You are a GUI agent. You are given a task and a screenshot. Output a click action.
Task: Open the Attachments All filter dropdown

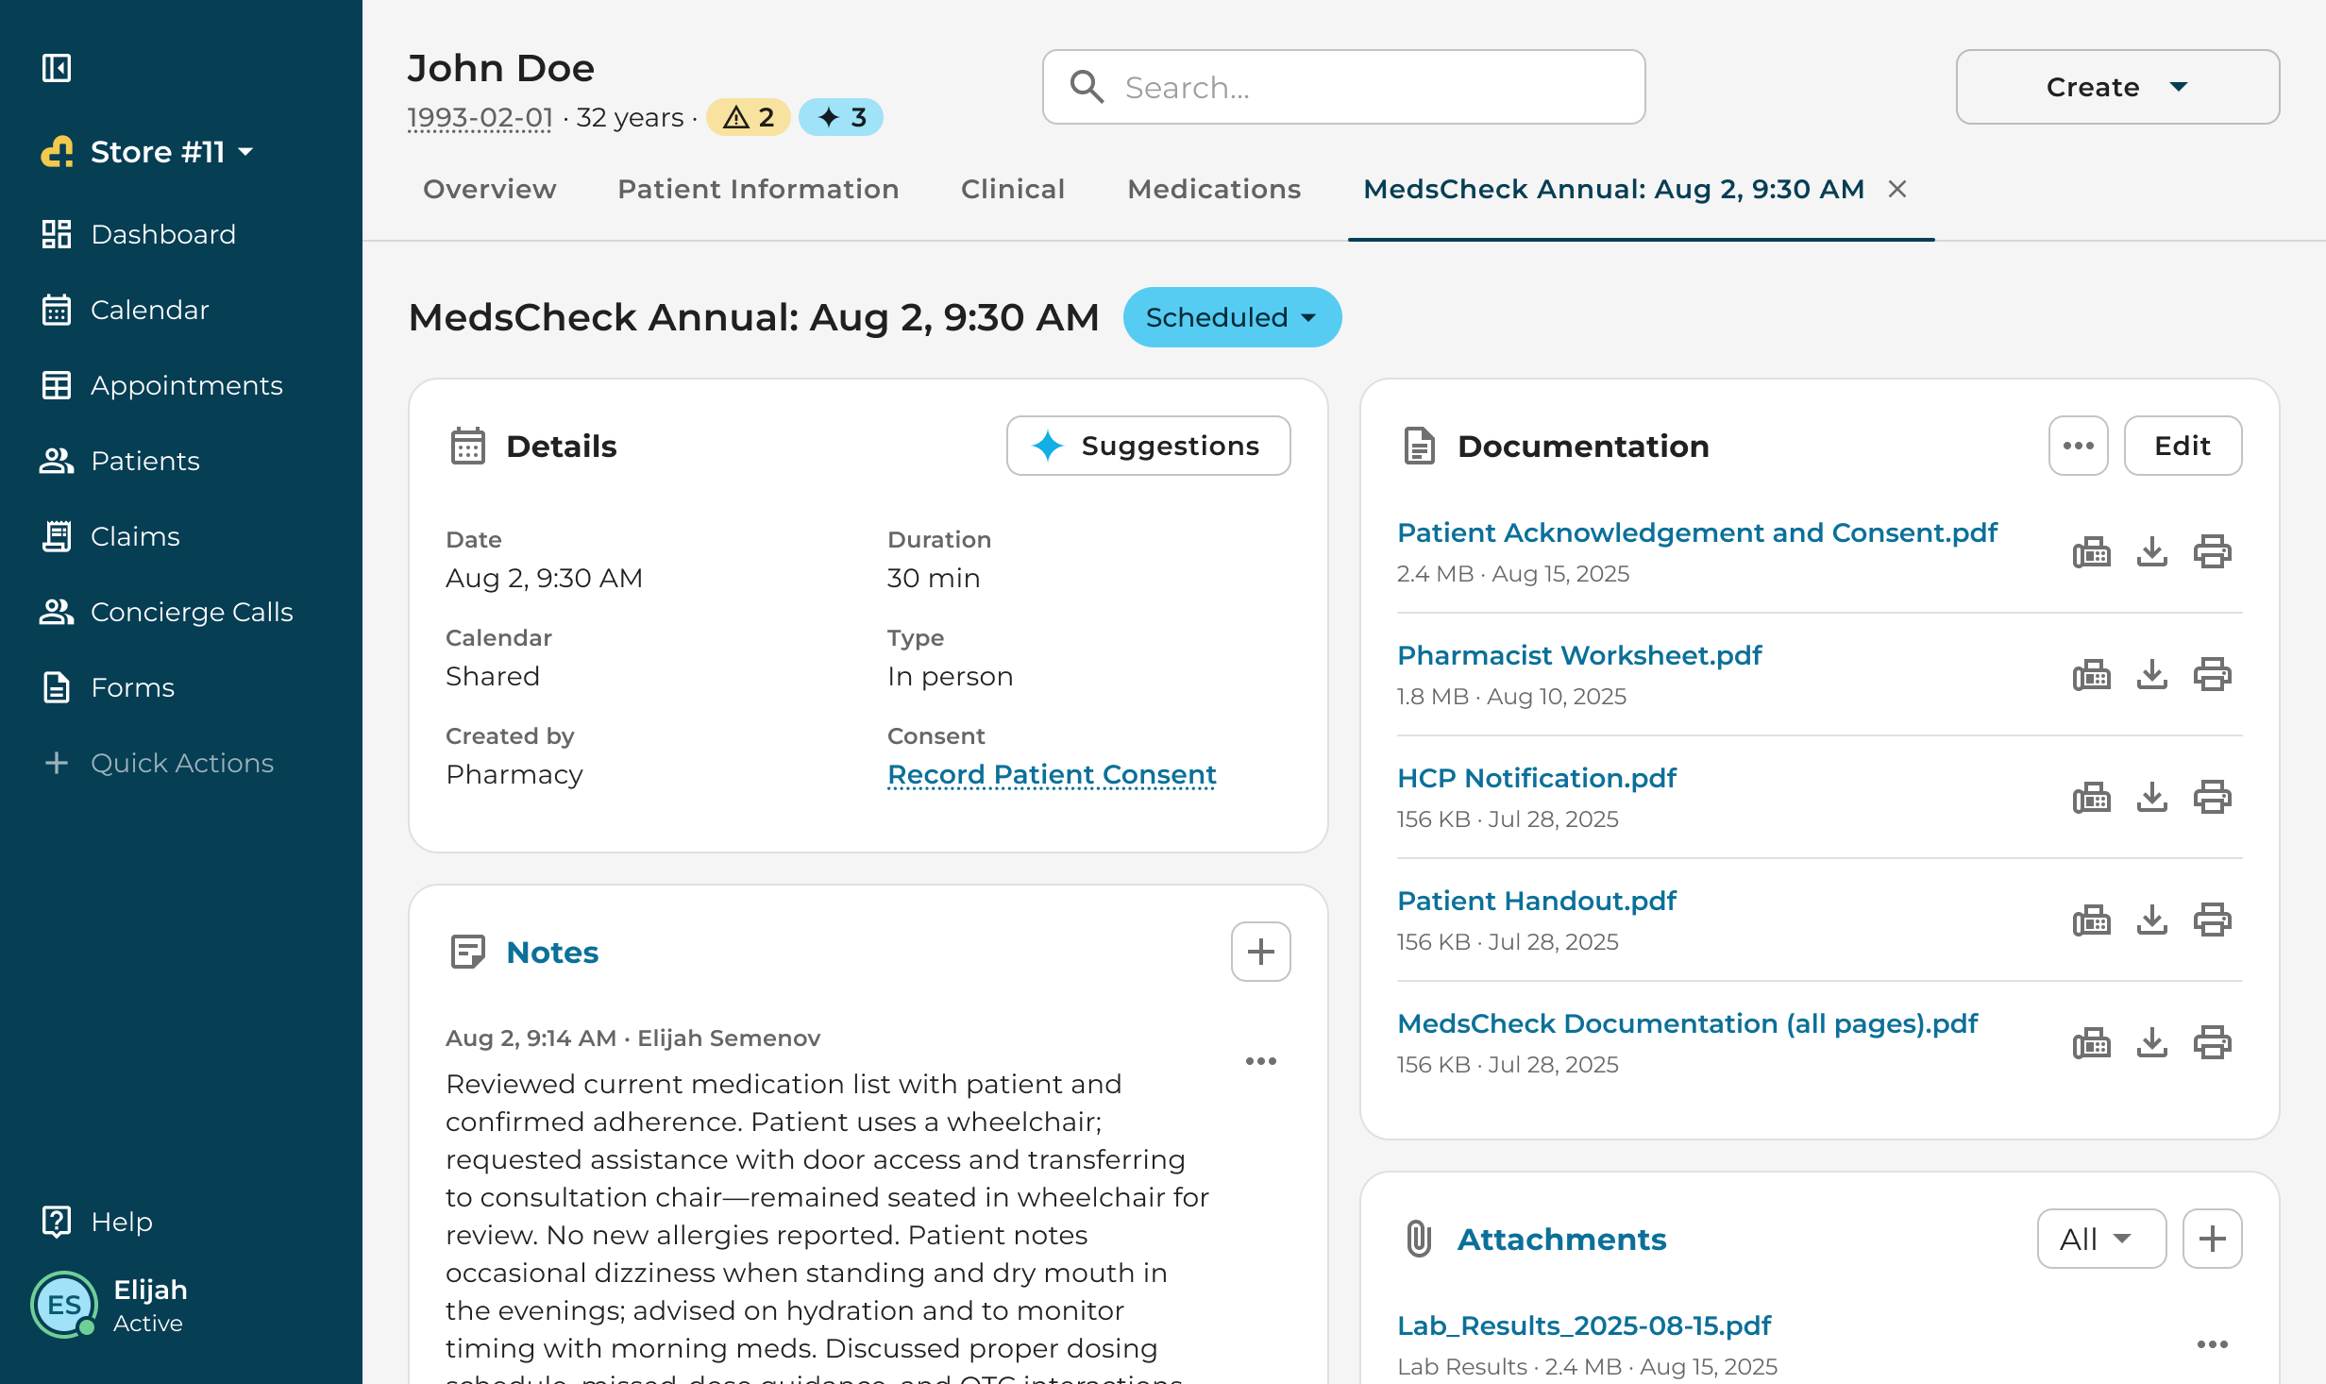[x=2101, y=1239]
